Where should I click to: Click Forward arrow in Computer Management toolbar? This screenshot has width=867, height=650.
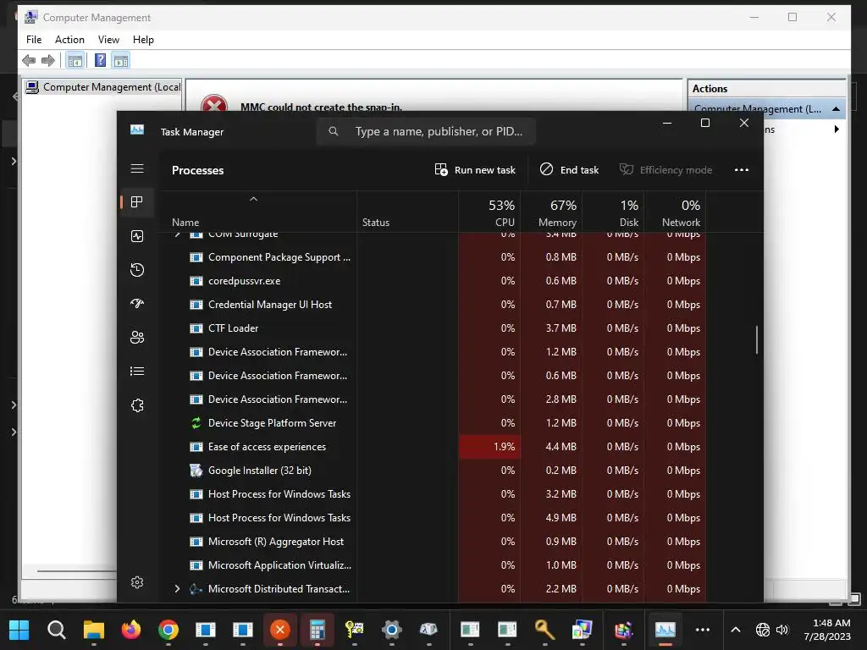[x=48, y=60]
